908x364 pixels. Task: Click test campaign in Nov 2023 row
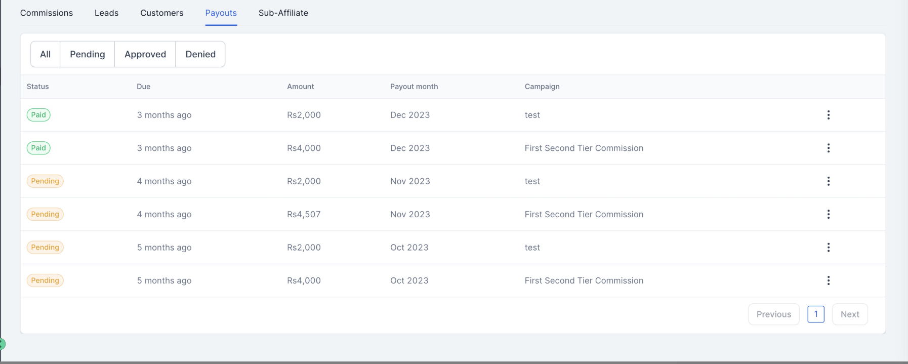(x=532, y=181)
